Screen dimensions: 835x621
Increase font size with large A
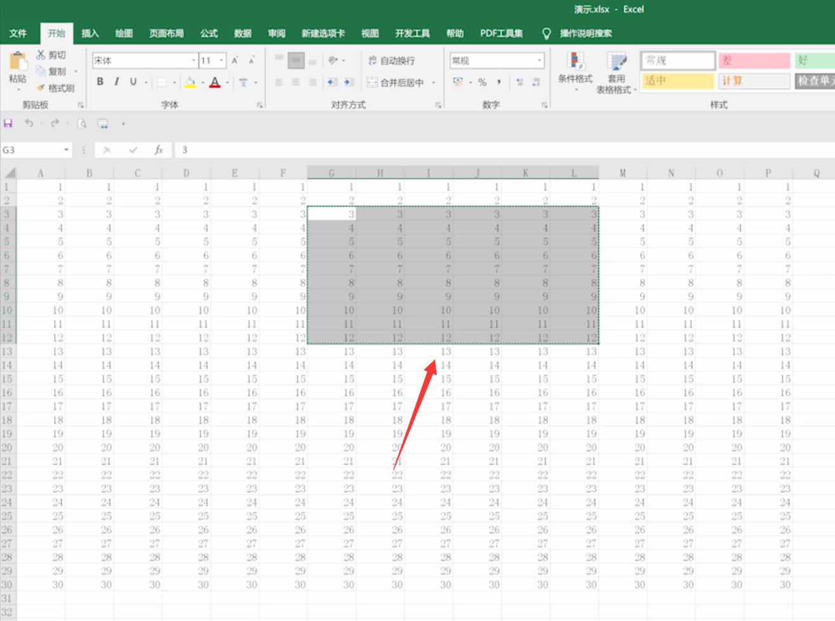point(235,60)
